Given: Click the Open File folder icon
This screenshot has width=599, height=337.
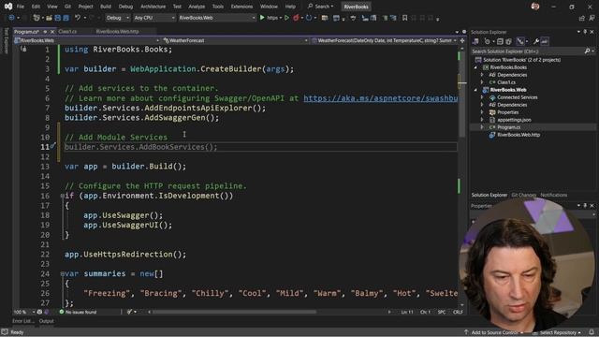Looking at the screenshot, I should pyautogui.click(x=49, y=18).
